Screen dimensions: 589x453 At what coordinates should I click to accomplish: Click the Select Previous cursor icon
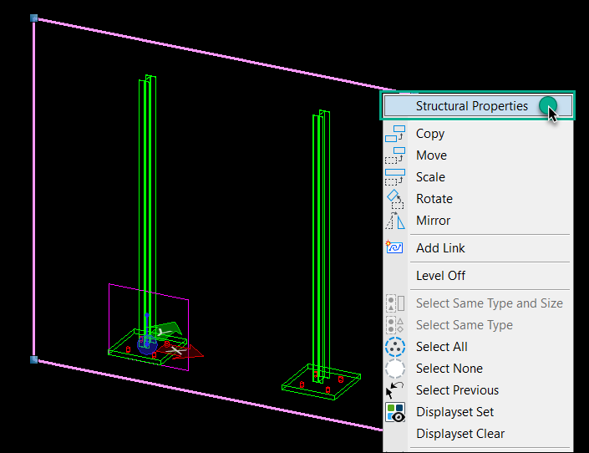click(x=394, y=390)
